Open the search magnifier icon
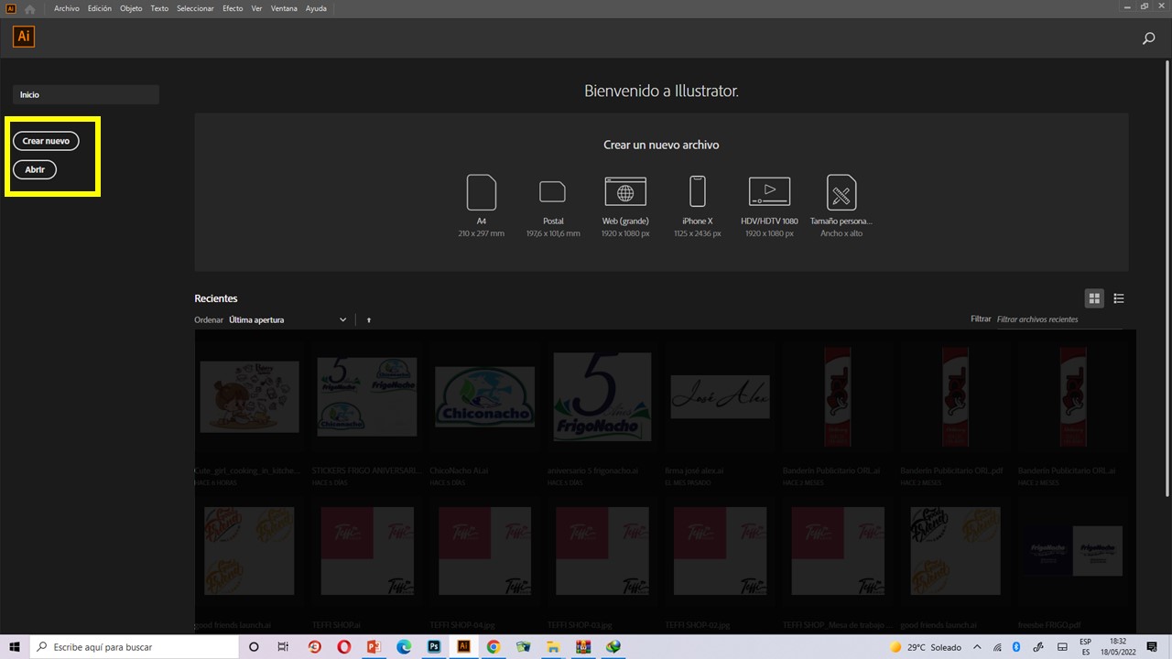Screen dimensions: 1172x659 (1148, 38)
